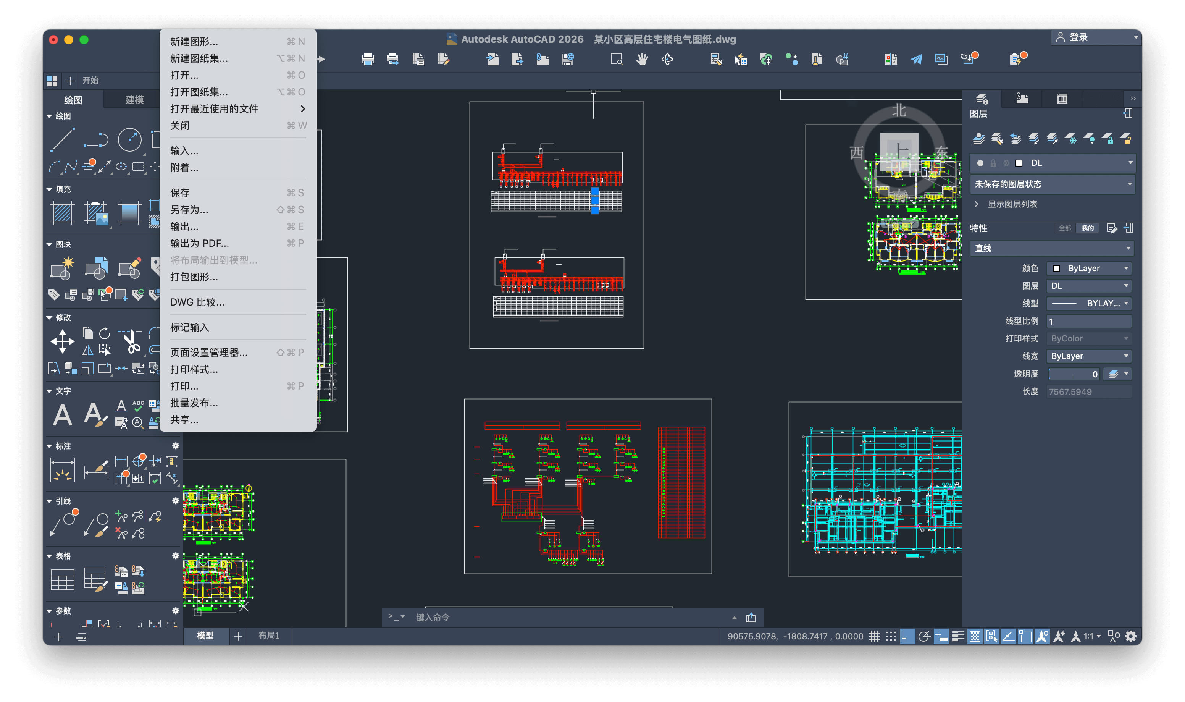1185x702 pixels.
Task: Click the 全部 properties filter button
Action: 1064,228
